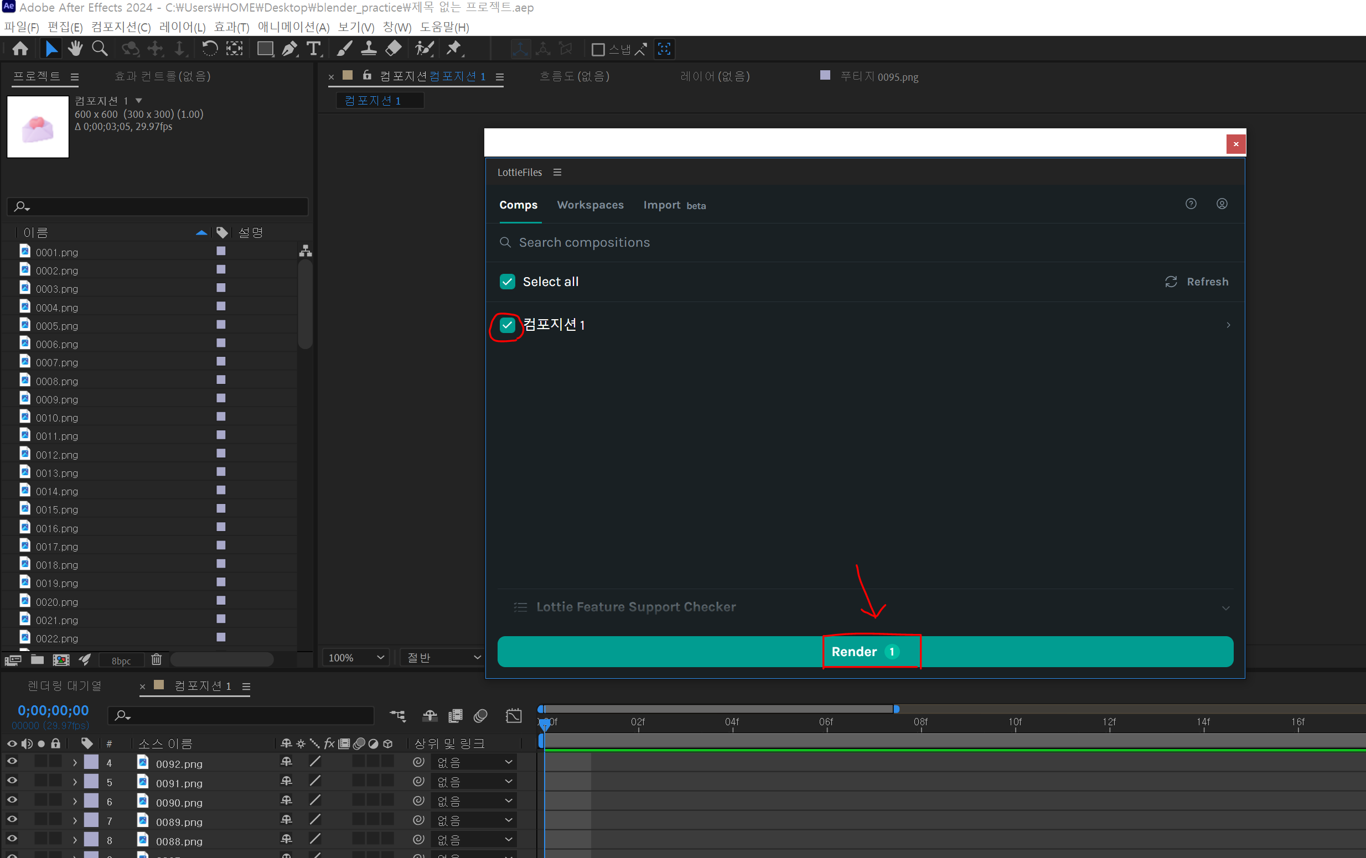Switch to the Workspaces tab
This screenshot has height=858, width=1366.
point(590,205)
